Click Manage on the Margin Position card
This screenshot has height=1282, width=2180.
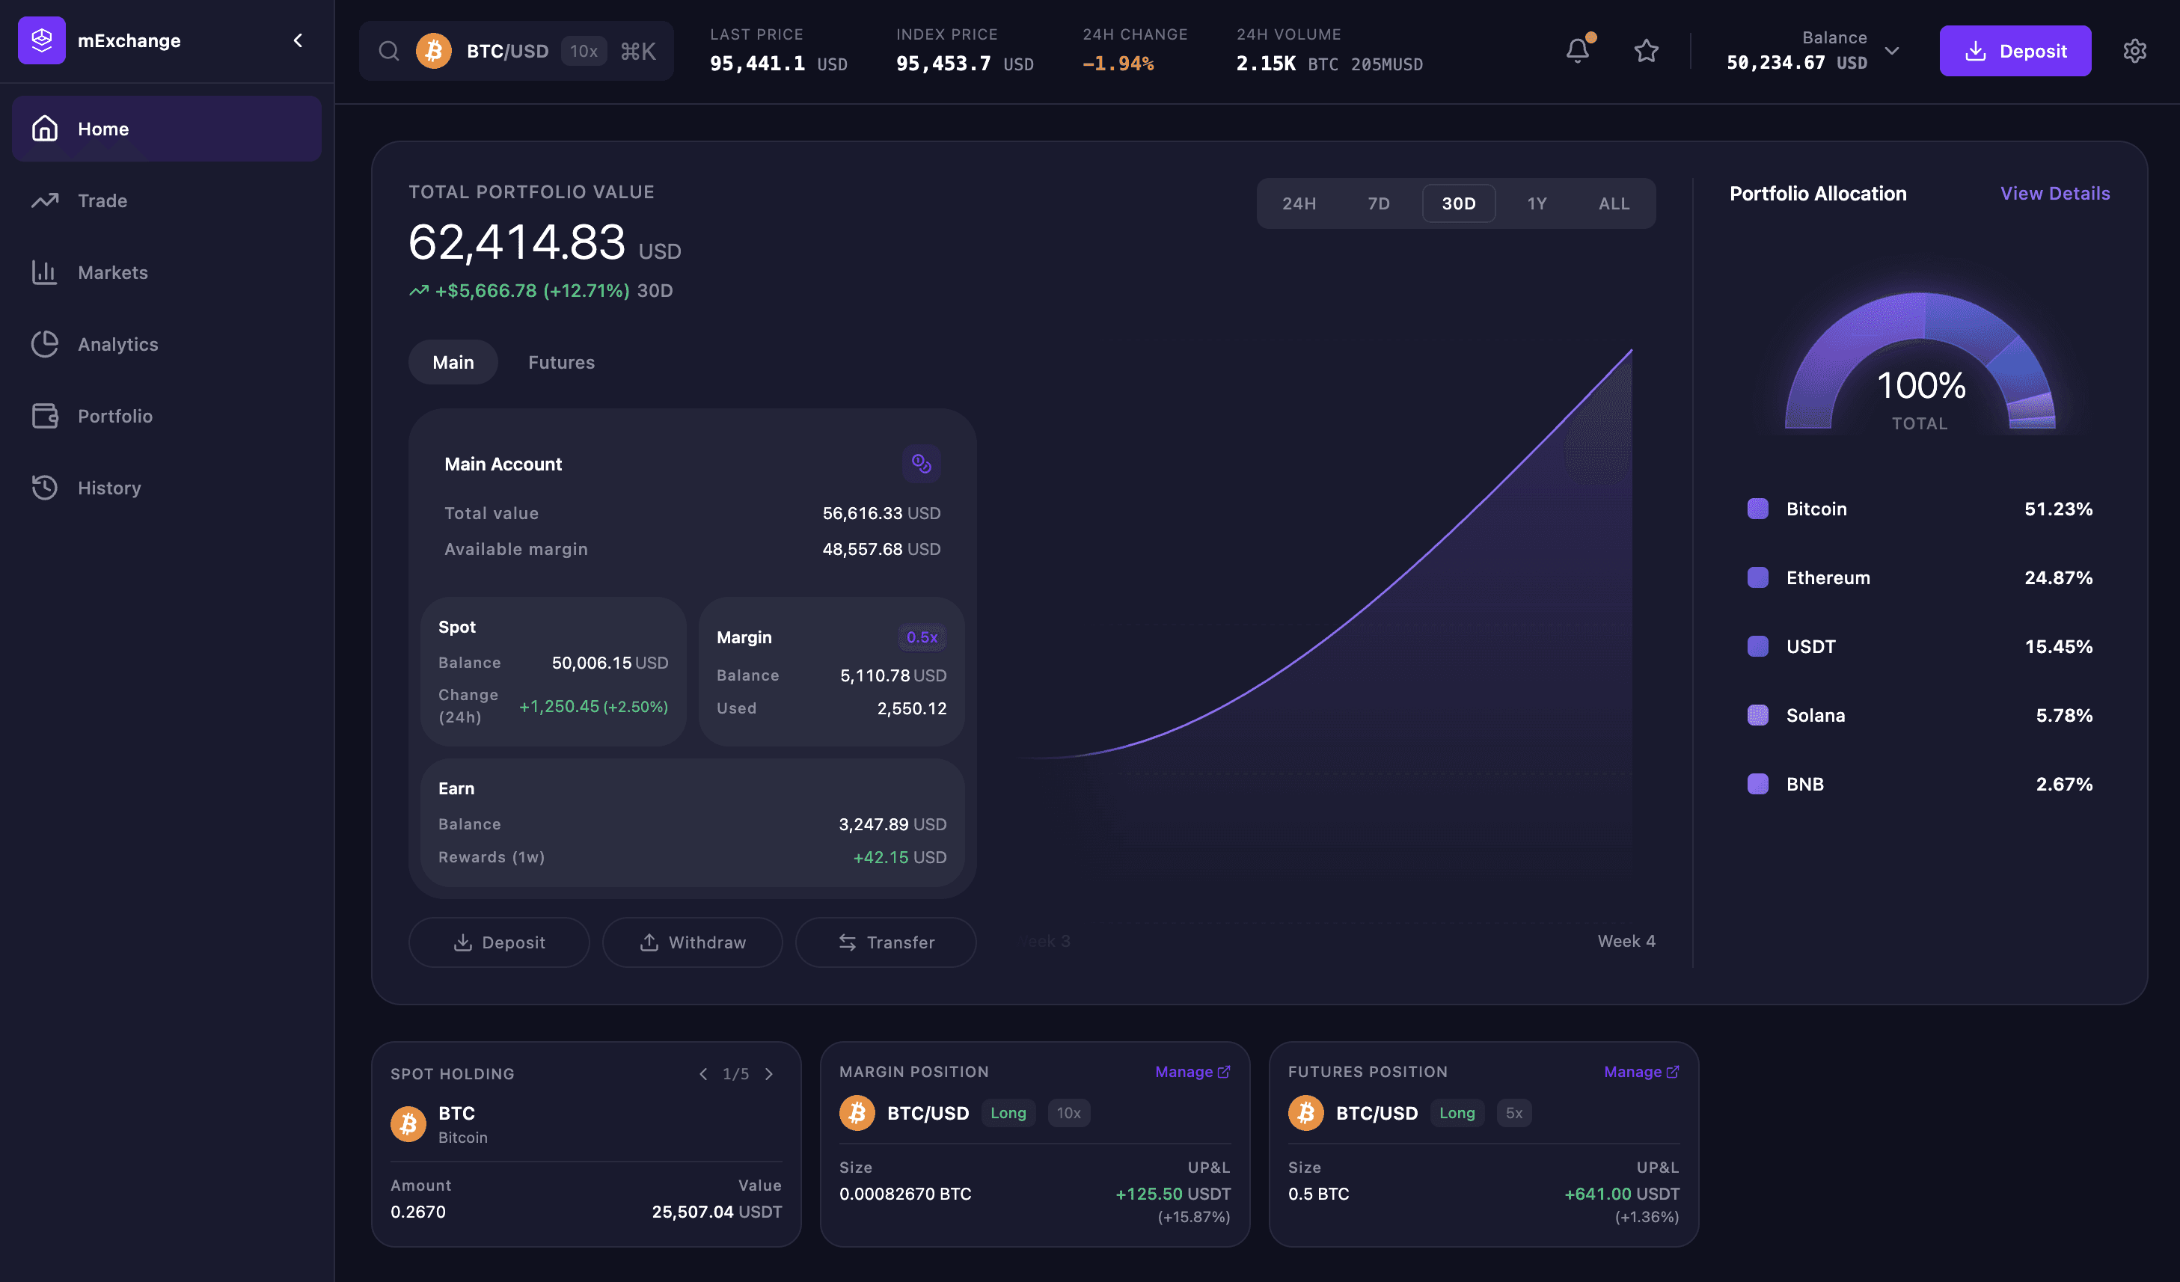click(x=1191, y=1072)
